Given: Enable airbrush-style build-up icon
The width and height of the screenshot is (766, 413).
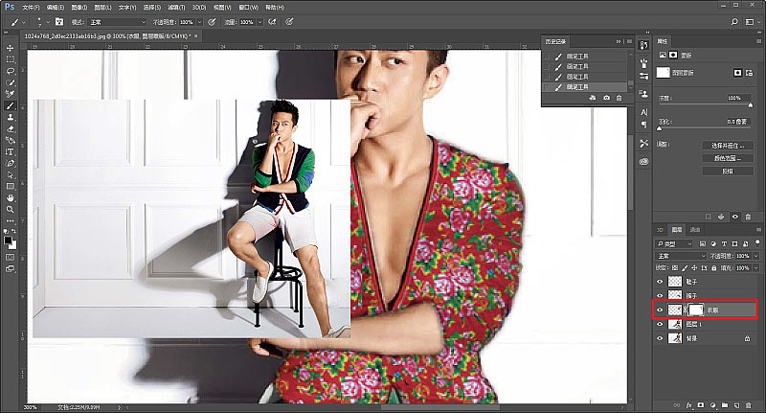Looking at the screenshot, I should click(272, 22).
